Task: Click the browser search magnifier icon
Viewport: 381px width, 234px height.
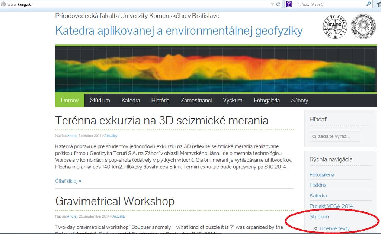Action: pyautogui.click(x=369, y=4)
